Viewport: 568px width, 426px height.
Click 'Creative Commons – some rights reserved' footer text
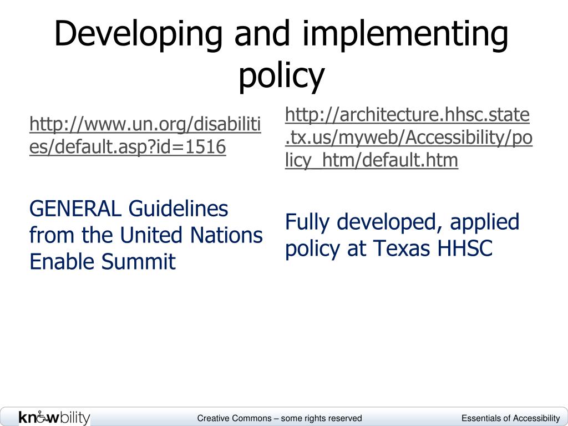click(x=280, y=418)
